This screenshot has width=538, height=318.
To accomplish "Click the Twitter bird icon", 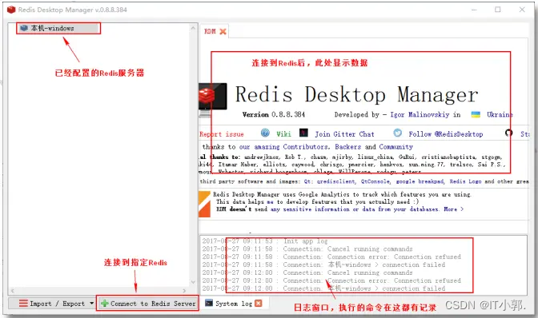I will click(x=397, y=133).
